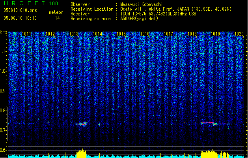Click the Receiver label

(x=80, y=14)
